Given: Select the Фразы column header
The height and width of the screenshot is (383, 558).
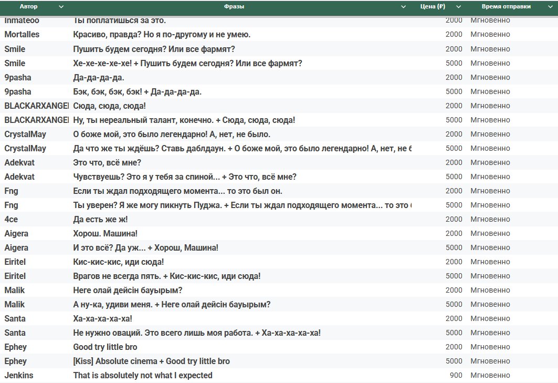Looking at the screenshot, I should [234, 6].
